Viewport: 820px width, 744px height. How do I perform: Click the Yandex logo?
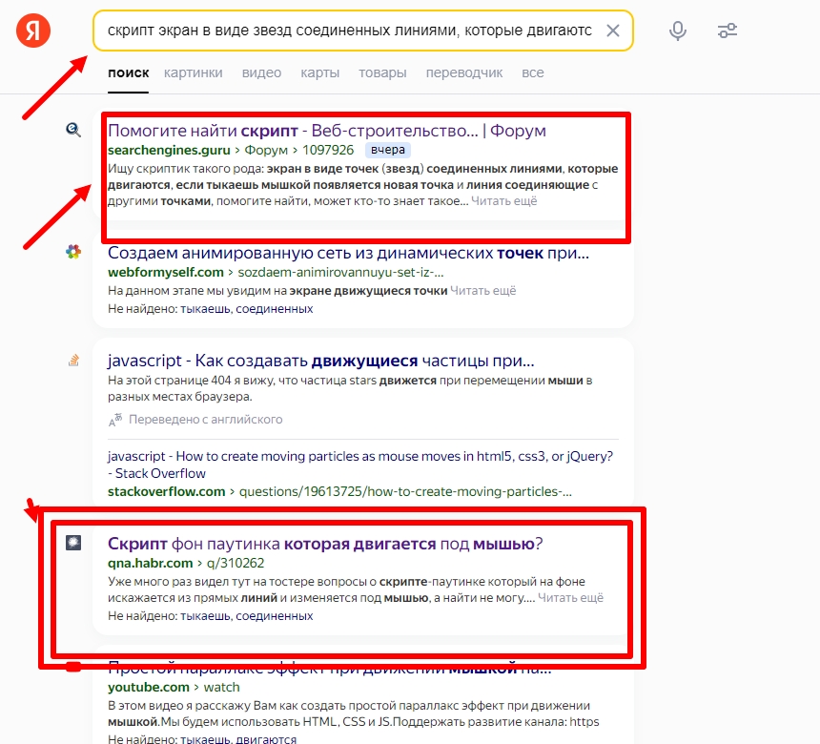(x=33, y=31)
